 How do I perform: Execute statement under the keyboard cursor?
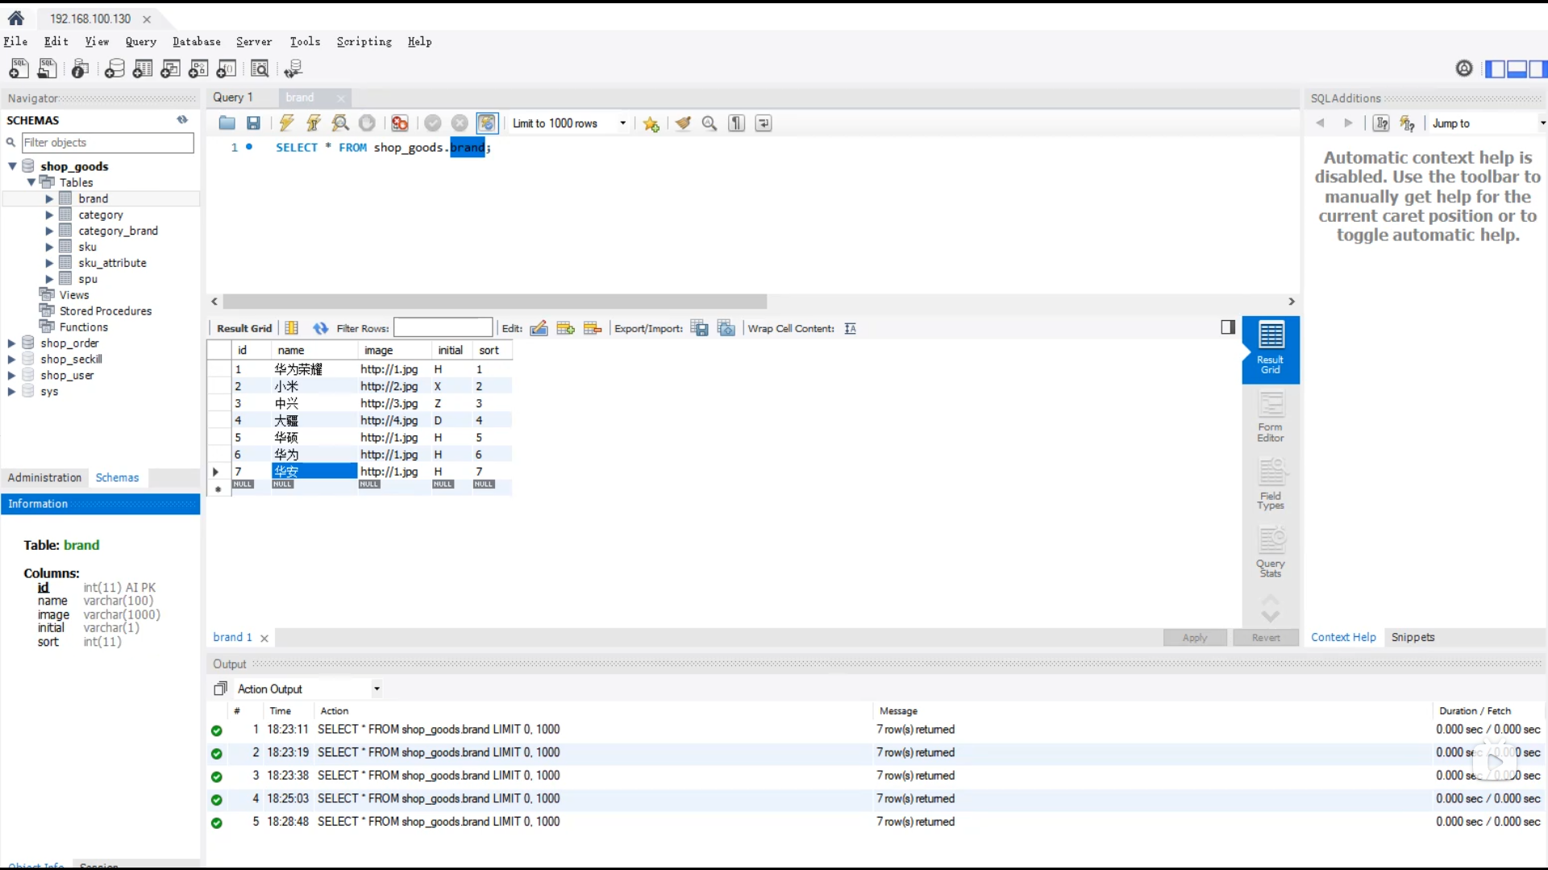click(314, 123)
